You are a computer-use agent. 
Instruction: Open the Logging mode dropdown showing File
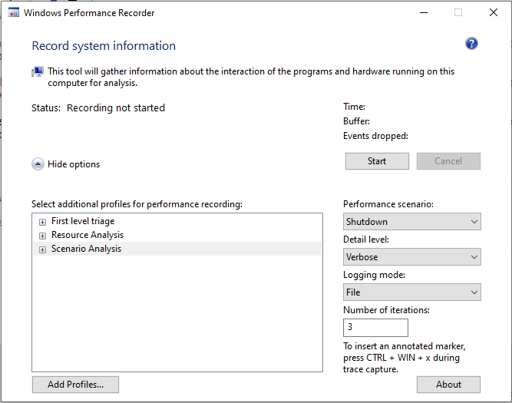[411, 292]
